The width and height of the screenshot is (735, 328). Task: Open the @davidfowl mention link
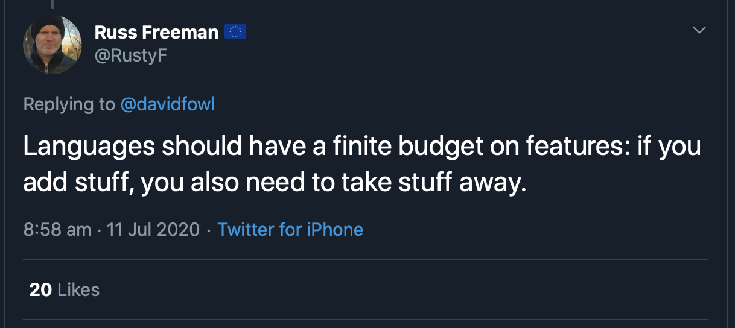point(168,104)
